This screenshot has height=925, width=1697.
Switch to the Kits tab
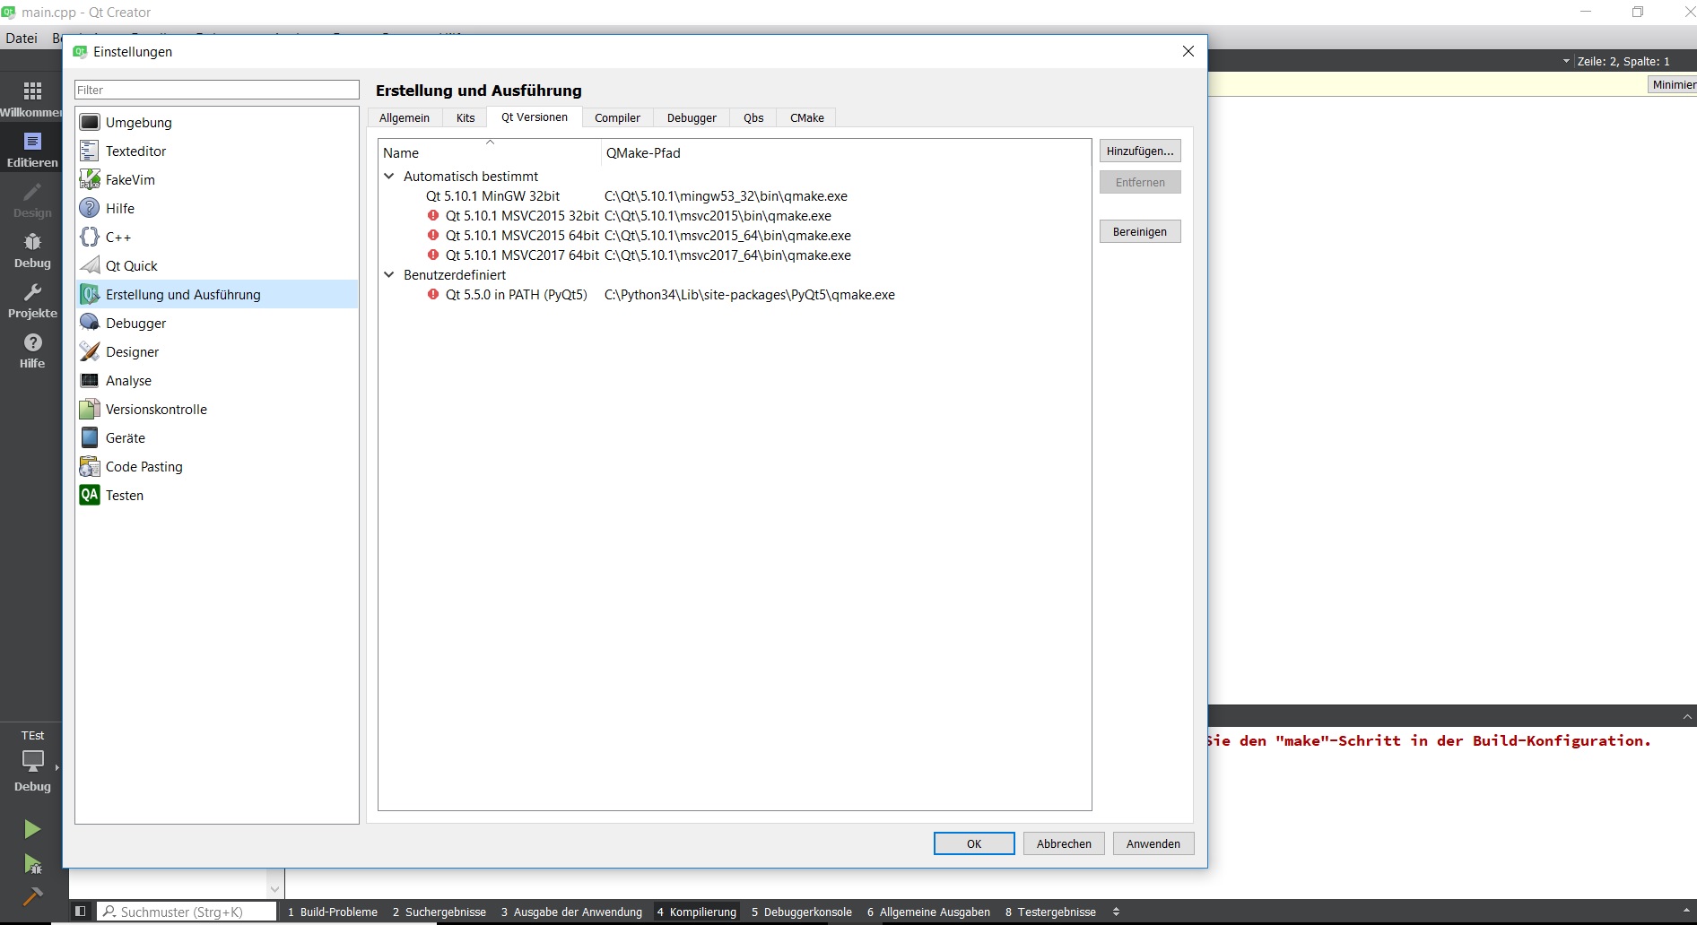coord(465,118)
